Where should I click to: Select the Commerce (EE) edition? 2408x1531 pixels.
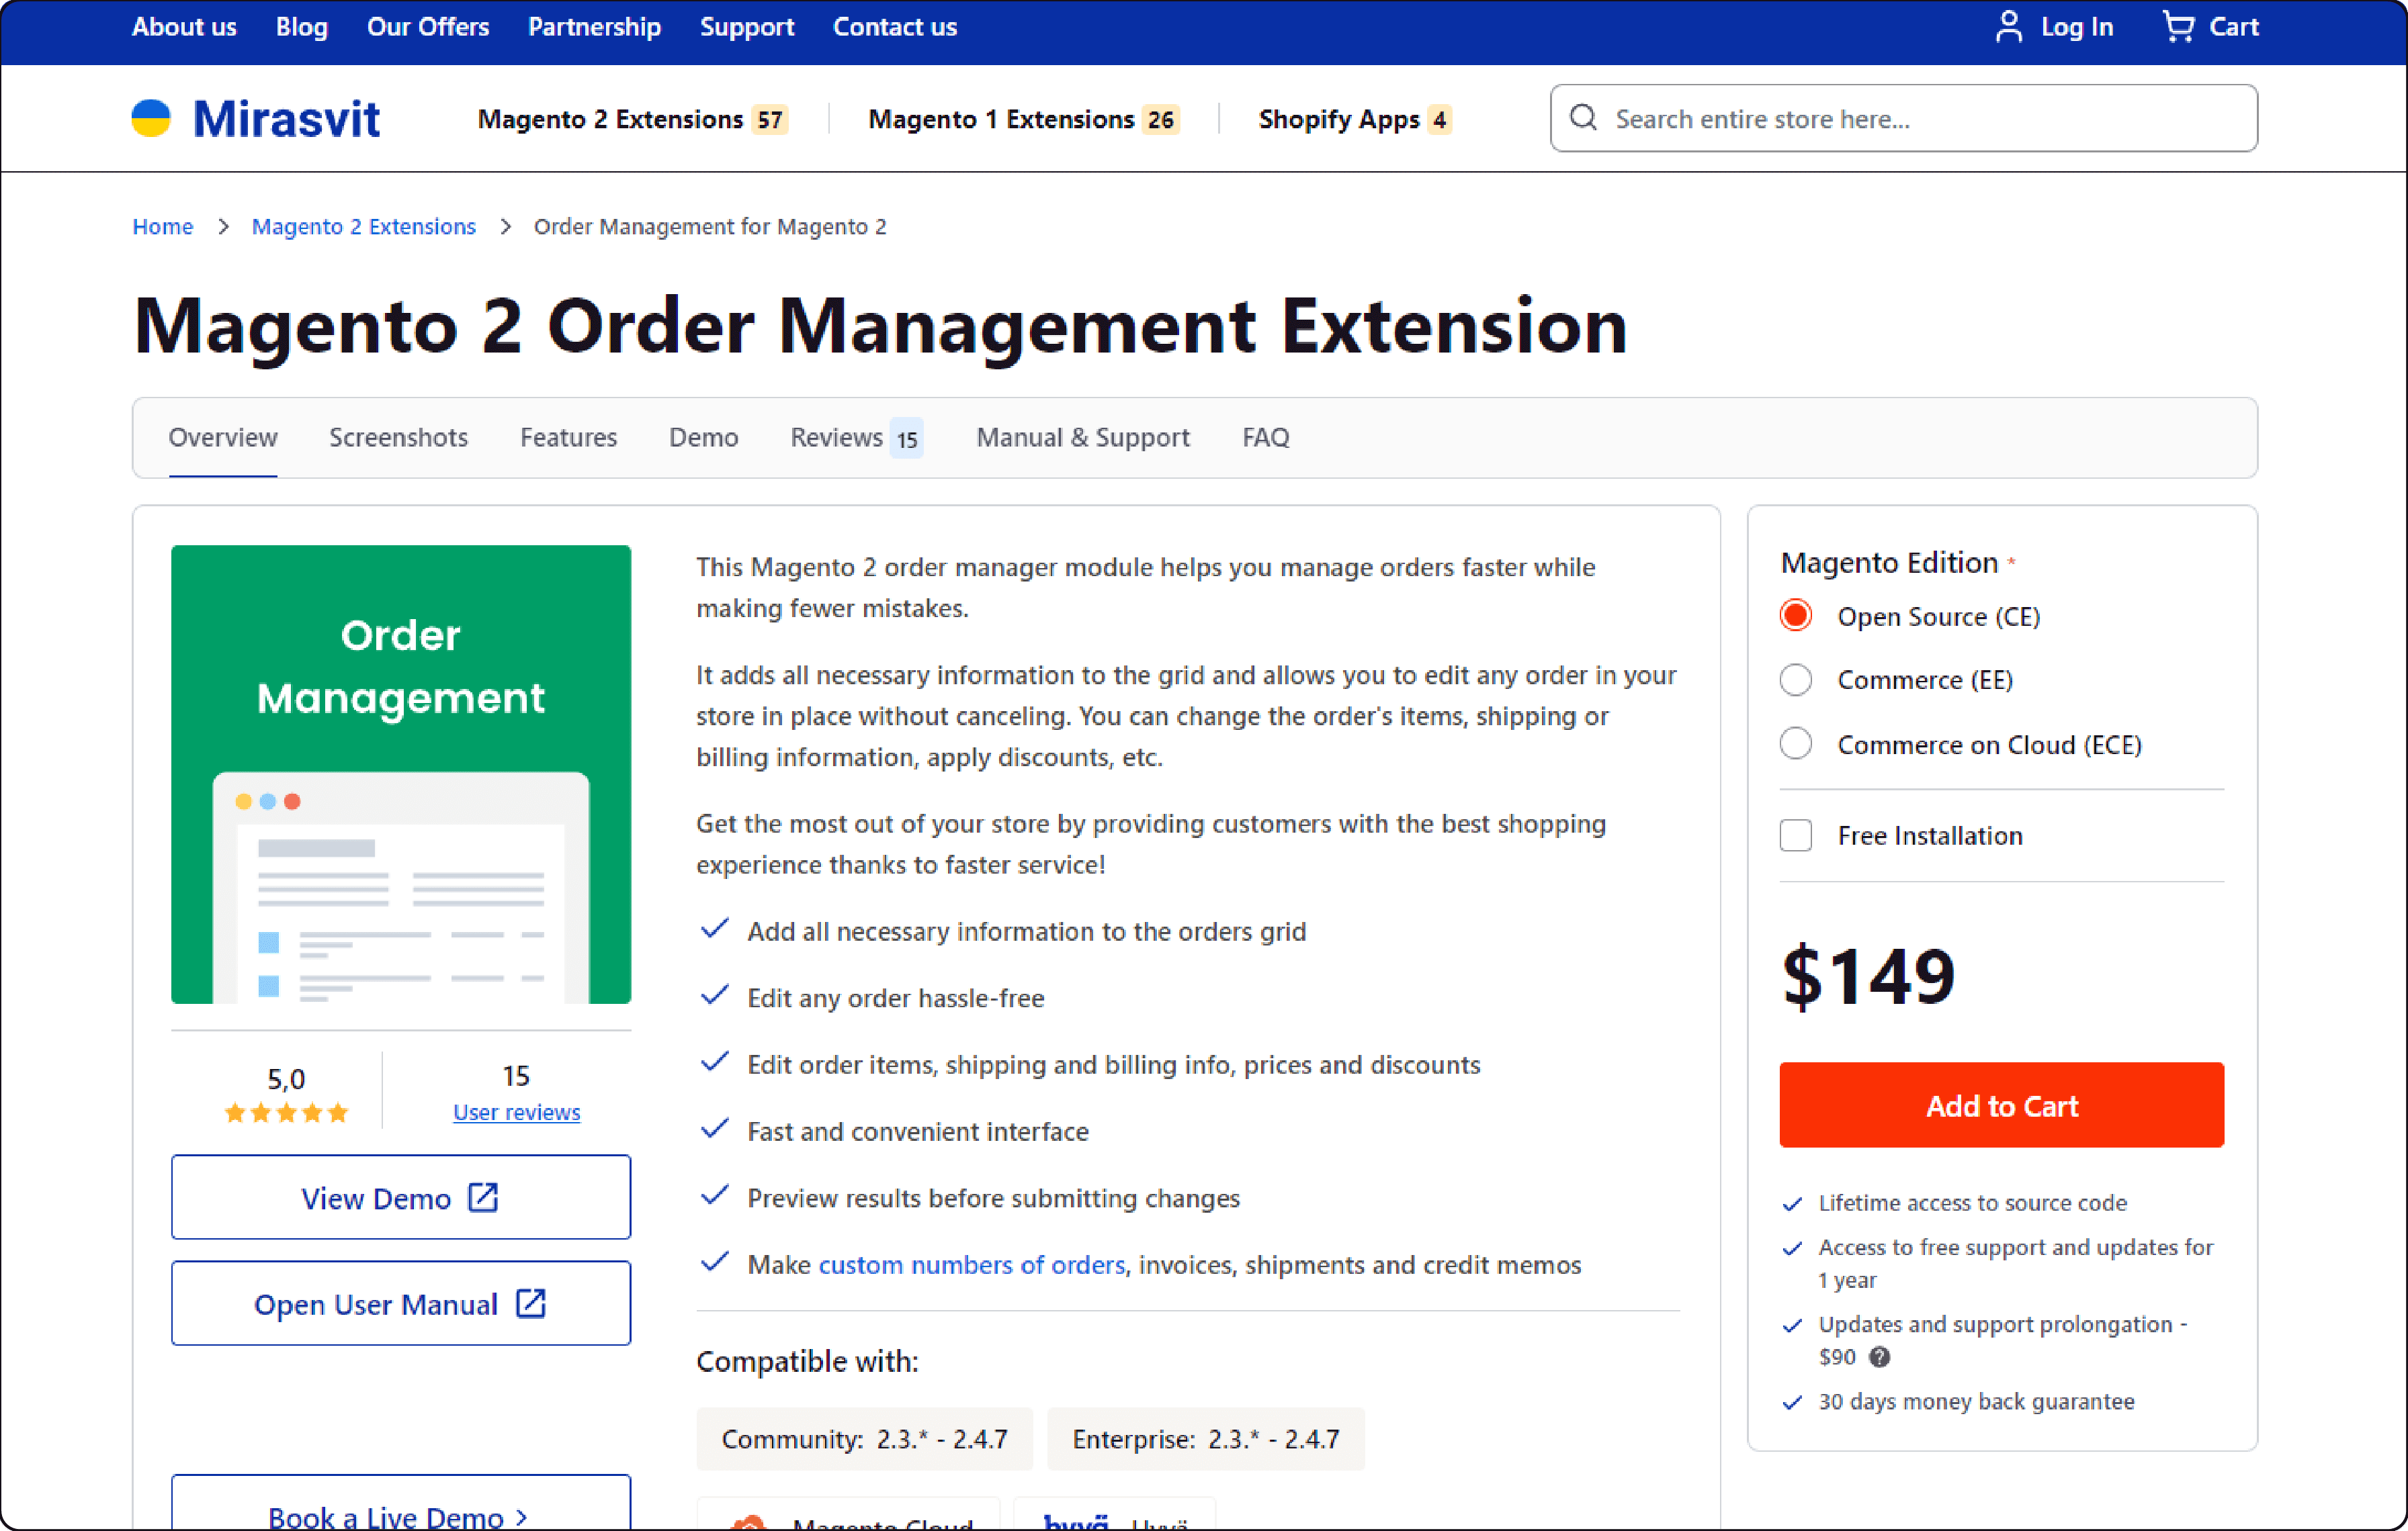pos(1795,680)
